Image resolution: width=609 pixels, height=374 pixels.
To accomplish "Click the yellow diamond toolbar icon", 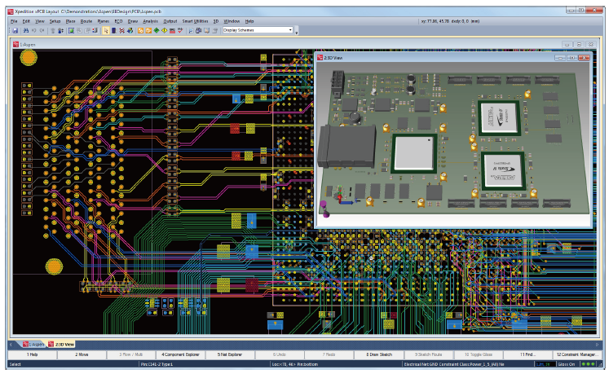I will click(x=164, y=30).
